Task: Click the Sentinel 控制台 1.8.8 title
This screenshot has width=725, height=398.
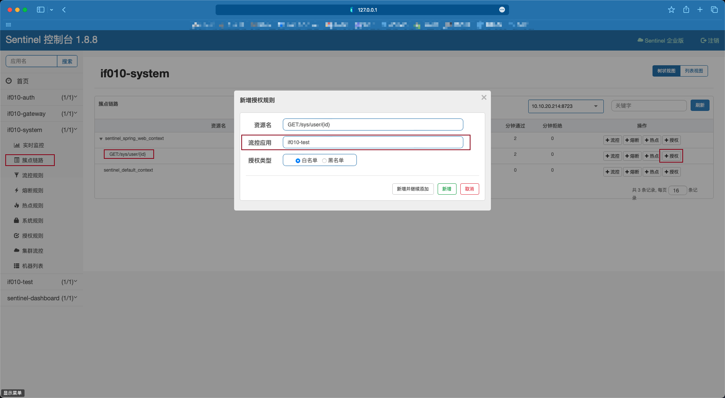Action: pos(52,40)
